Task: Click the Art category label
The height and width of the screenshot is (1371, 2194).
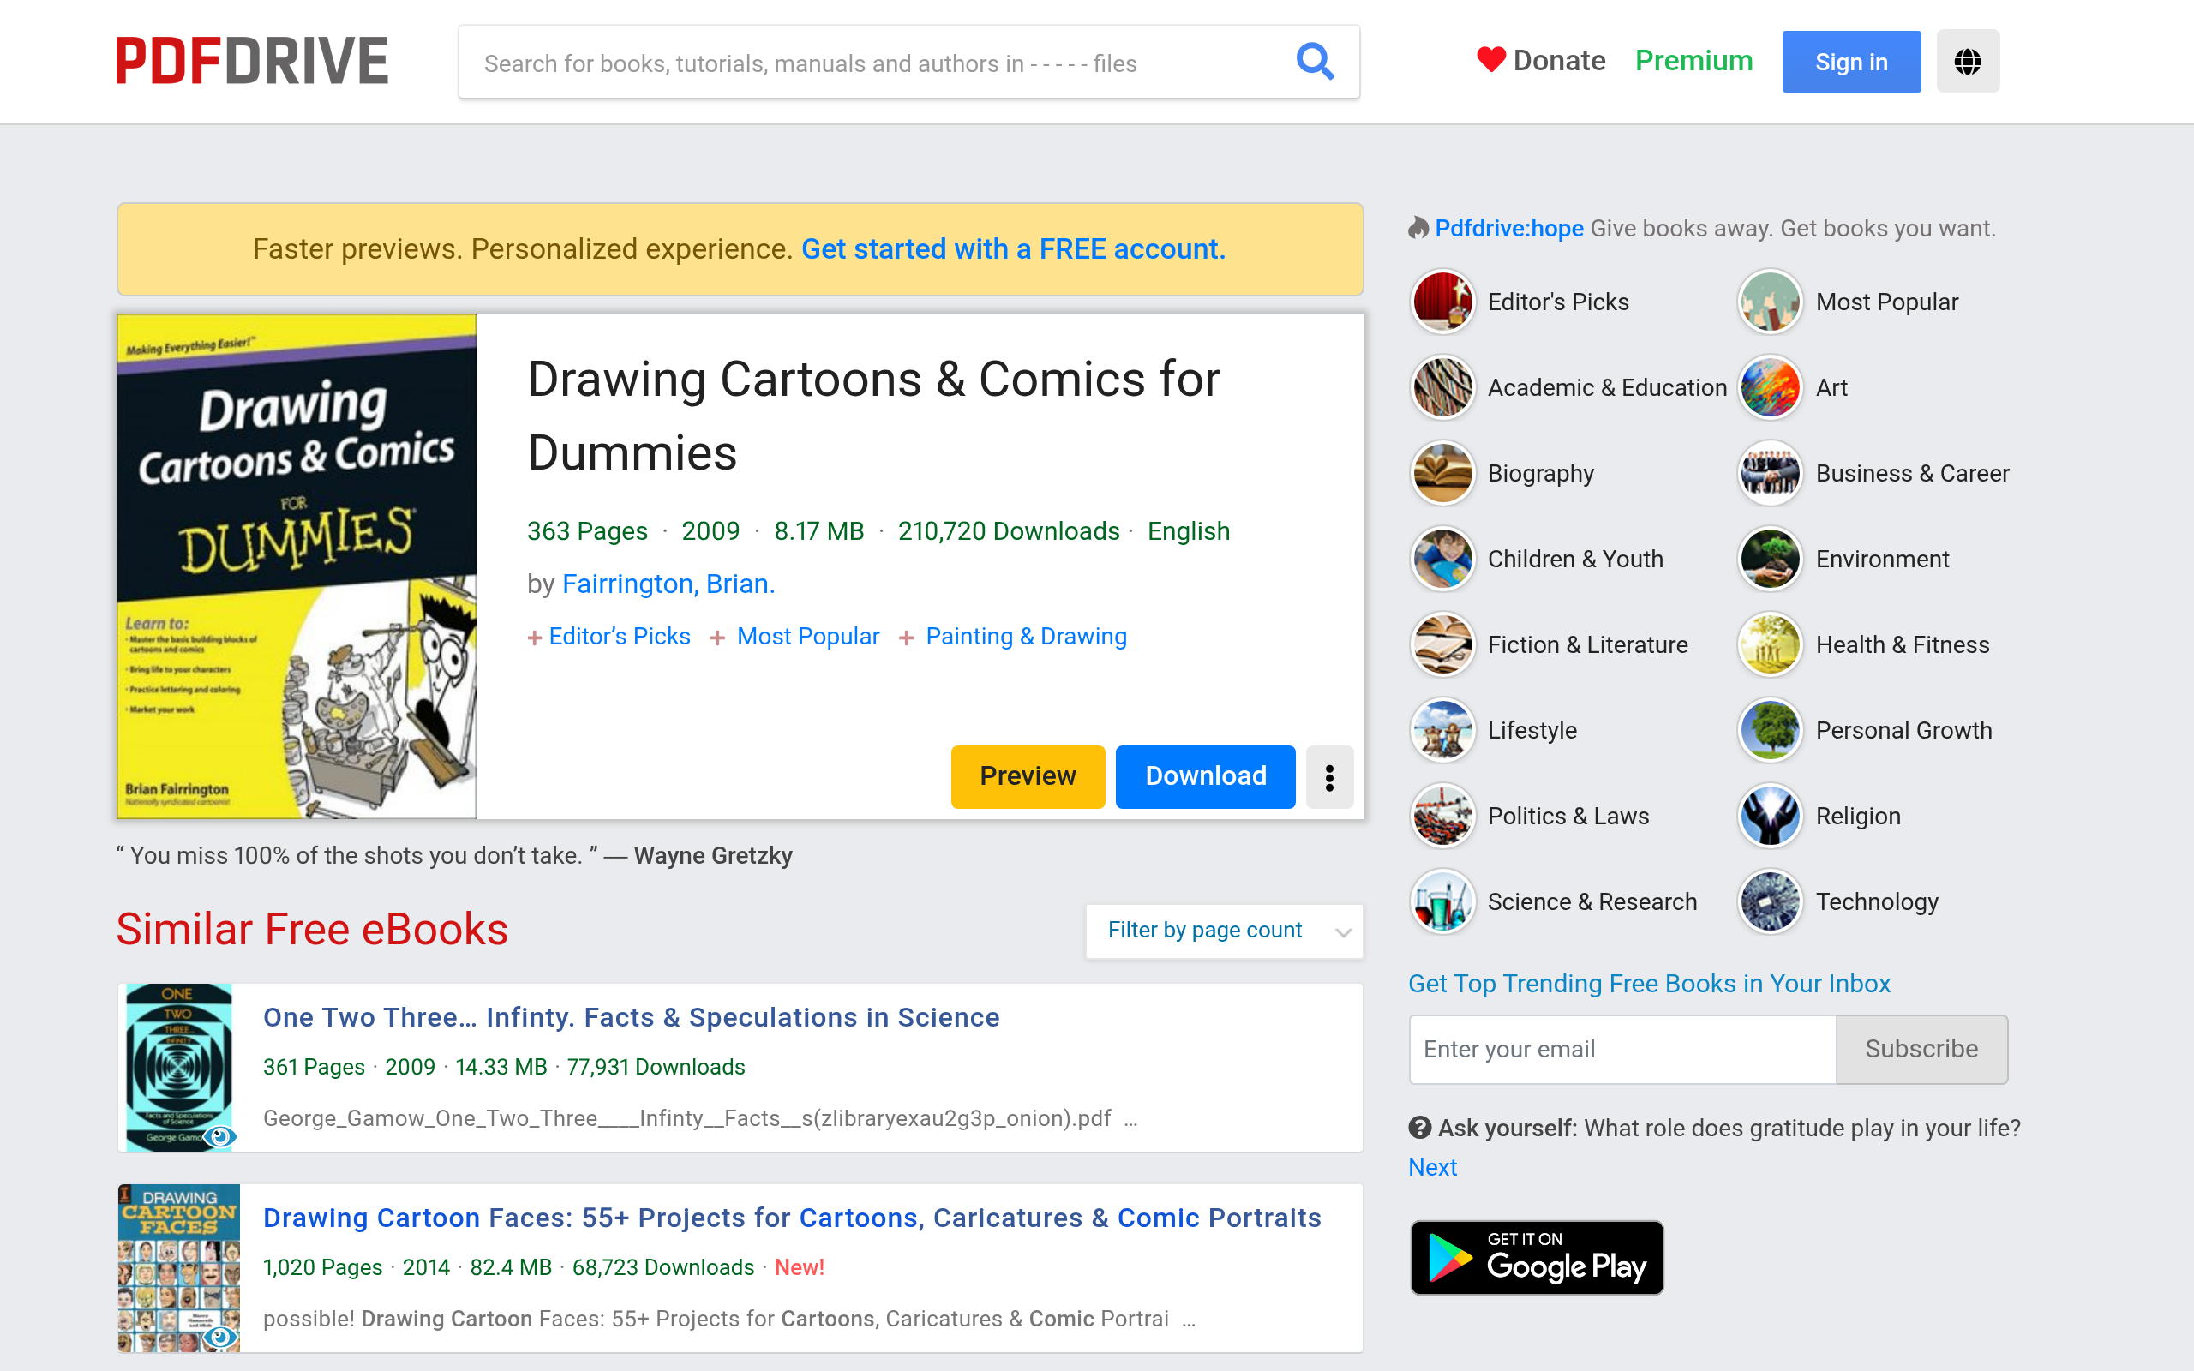Action: (1831, 387)
